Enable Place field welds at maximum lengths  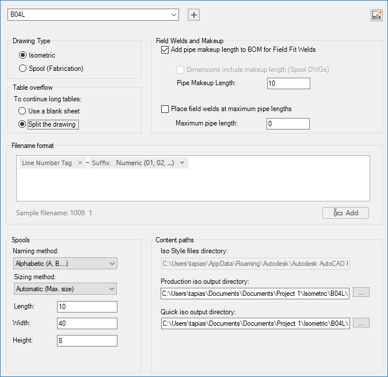(x=166, y=109)
